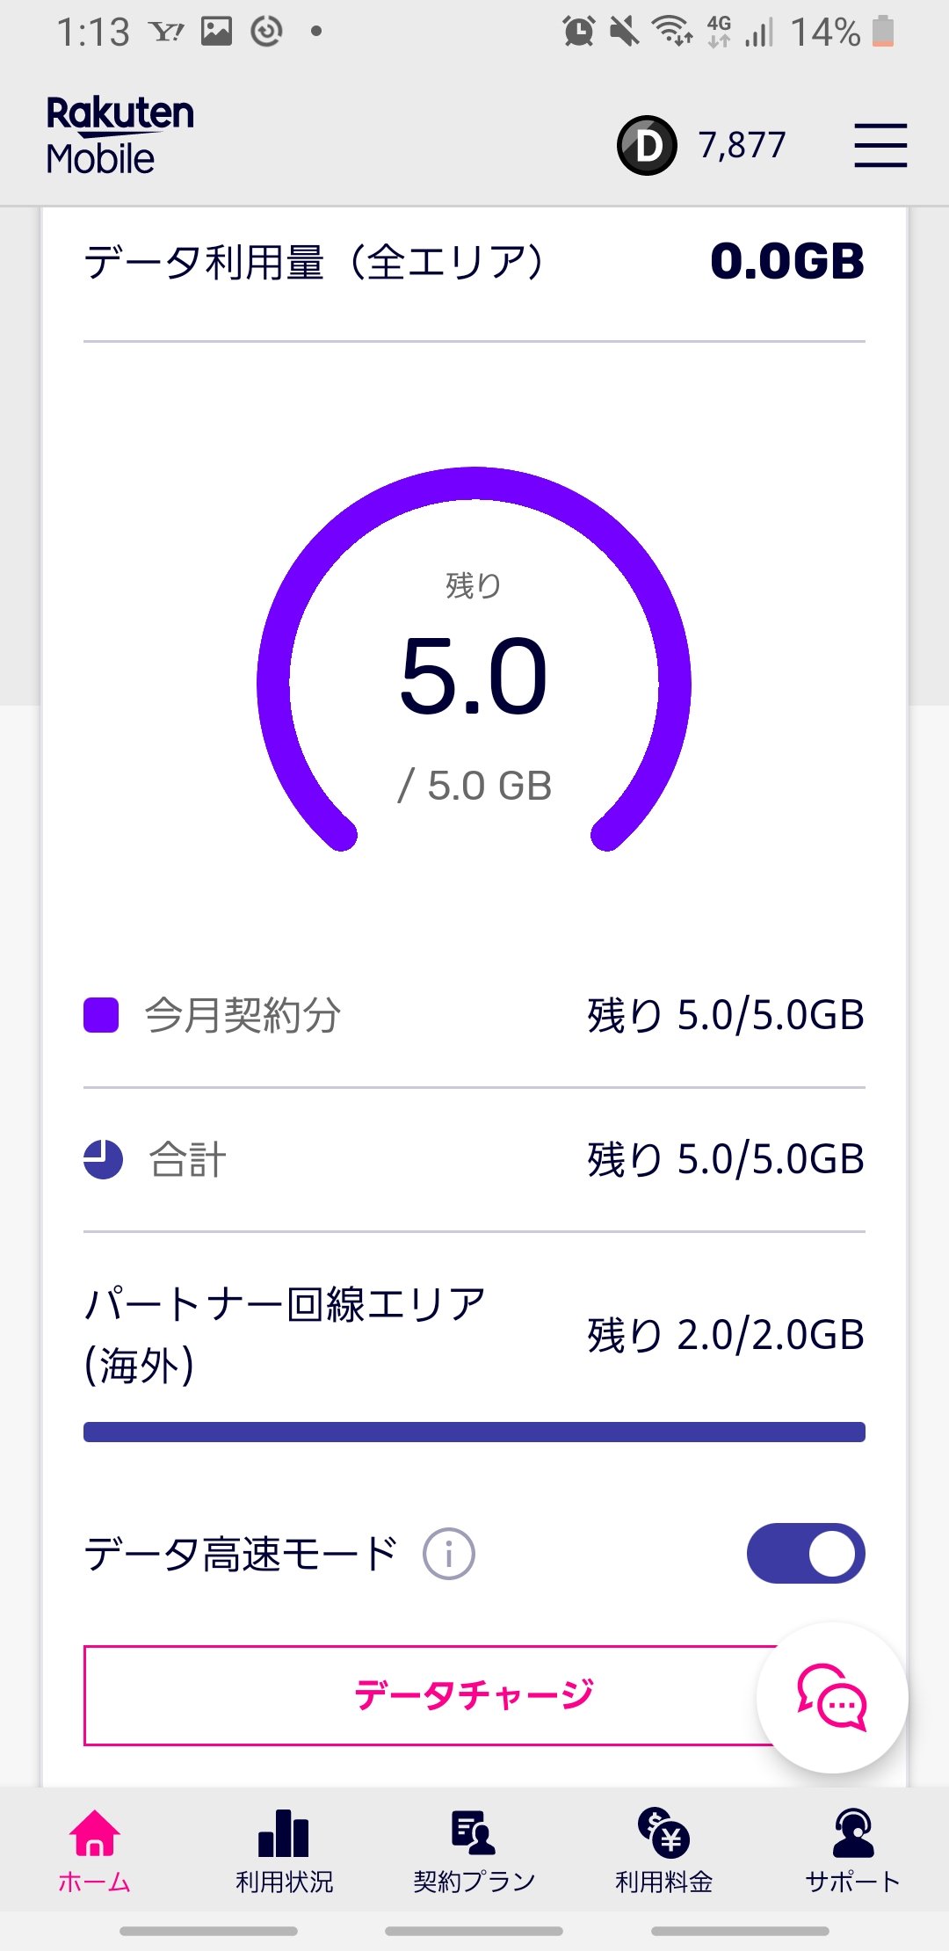Go to the ホーム tab

click(95, 1849)
